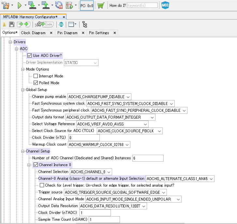This screenshot has width=237, height=224.
Task: Edit the Number of ADC Channel Instances field
Action: click(148, 158)
